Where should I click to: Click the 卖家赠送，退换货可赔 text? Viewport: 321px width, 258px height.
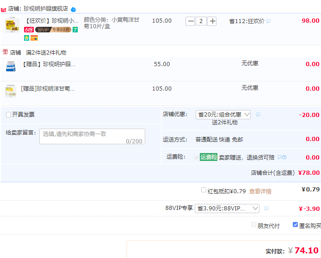[247, 157]
